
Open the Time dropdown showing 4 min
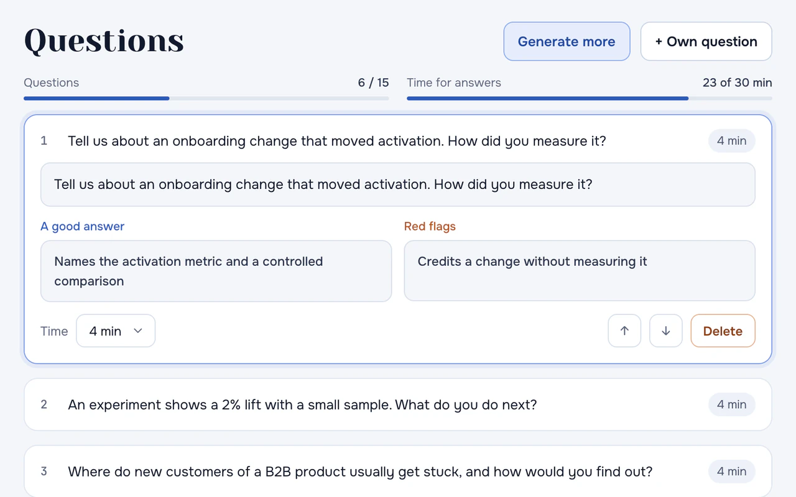(116, 331)
